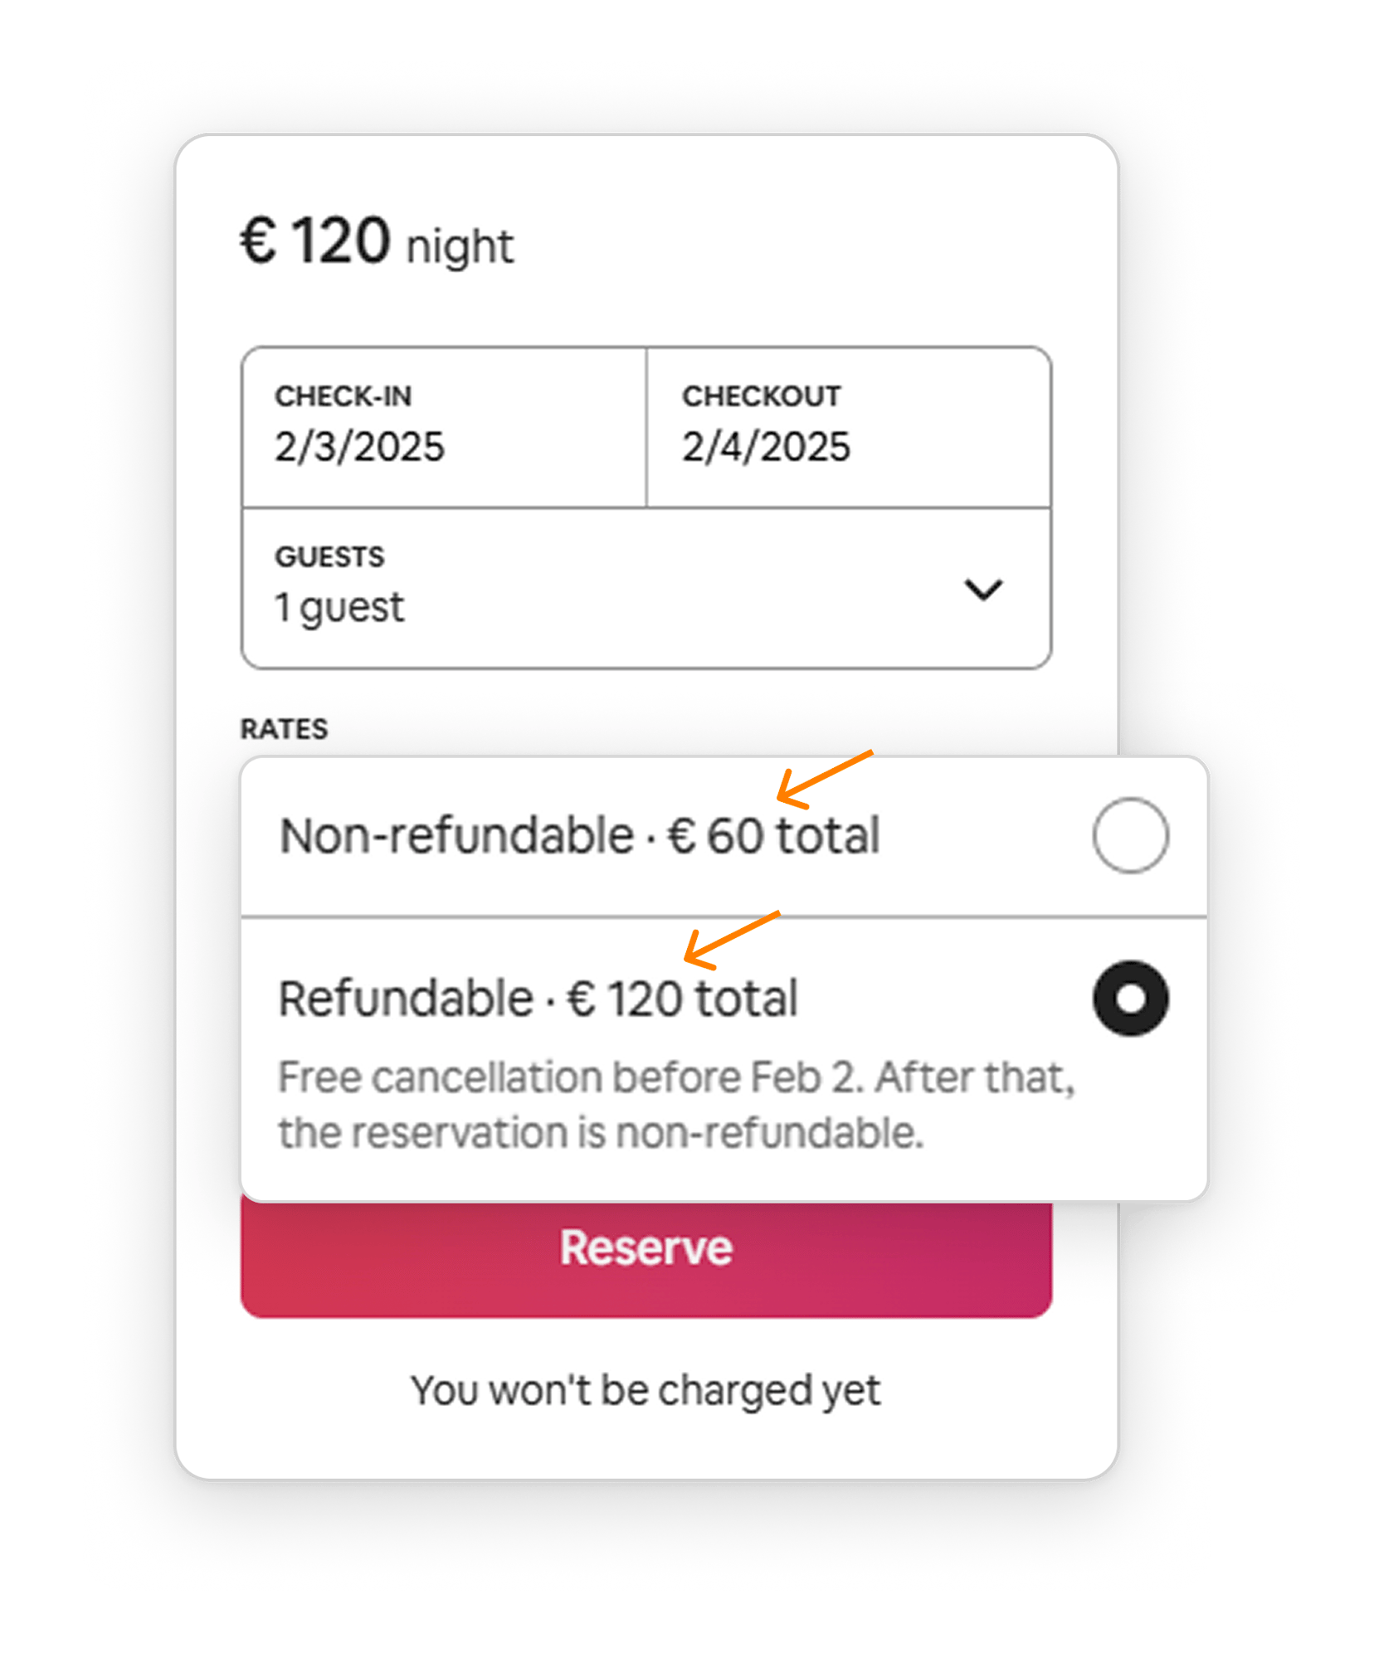This screenshot has height=1658, width=1374.
Task: Click the white dot inside the selected radio
Action: 1130,999
